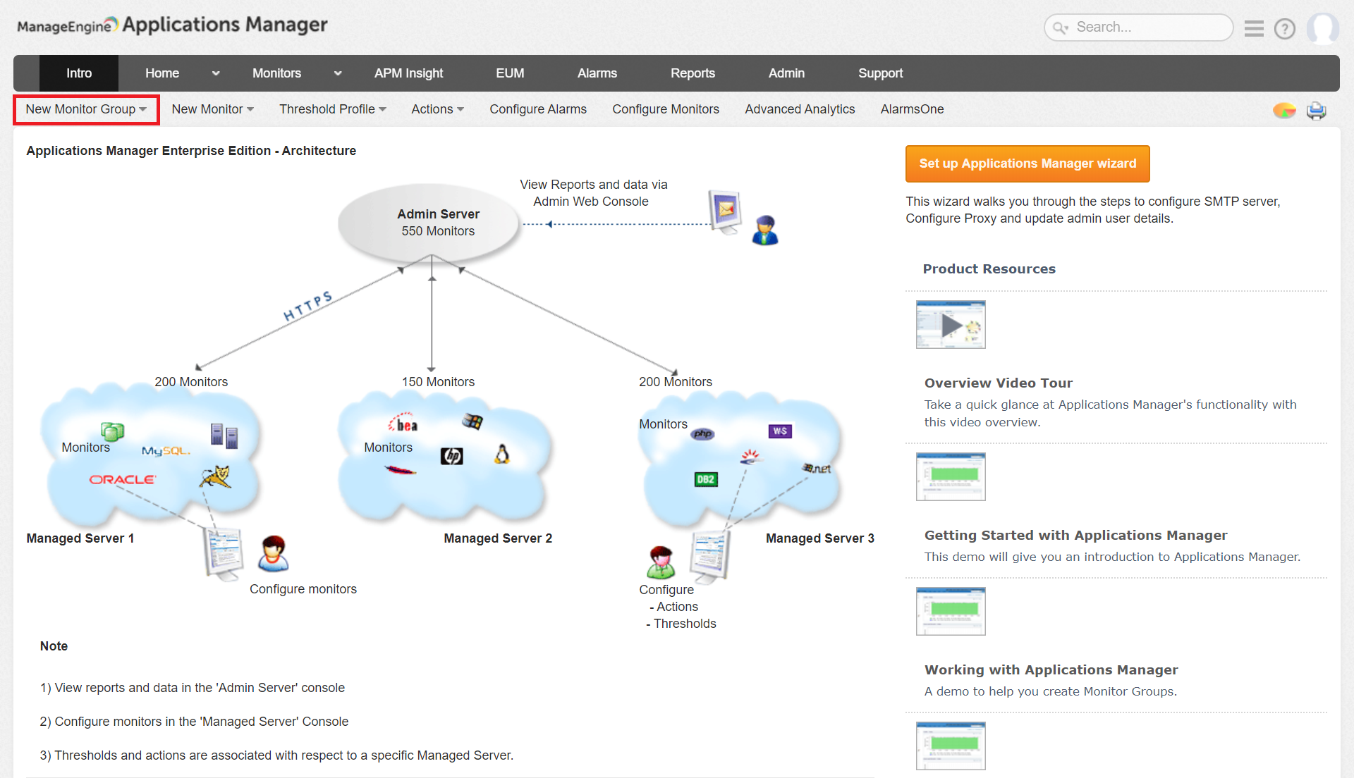The width and height of the screenshot is (1354, 778).
Task: Switch to the Alarms tab
Action: pos(597,73)
